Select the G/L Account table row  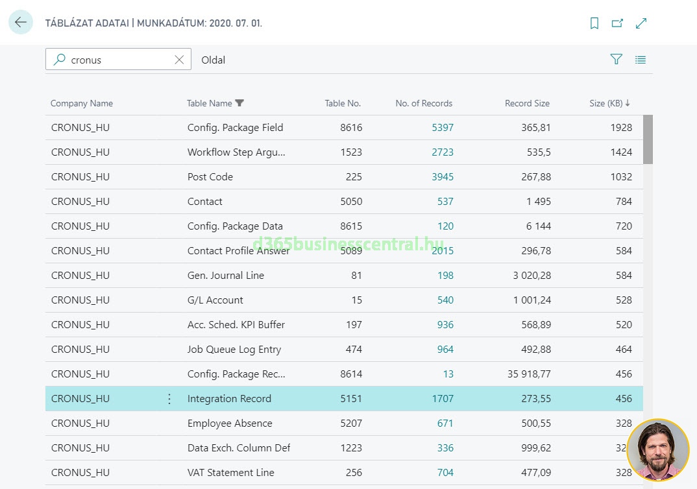pos(215,300)
